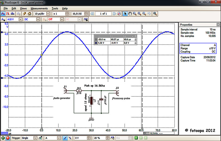This screenshot has height=141, width=221.
Task: Open the Tools menu
Action: pos(55,9)
